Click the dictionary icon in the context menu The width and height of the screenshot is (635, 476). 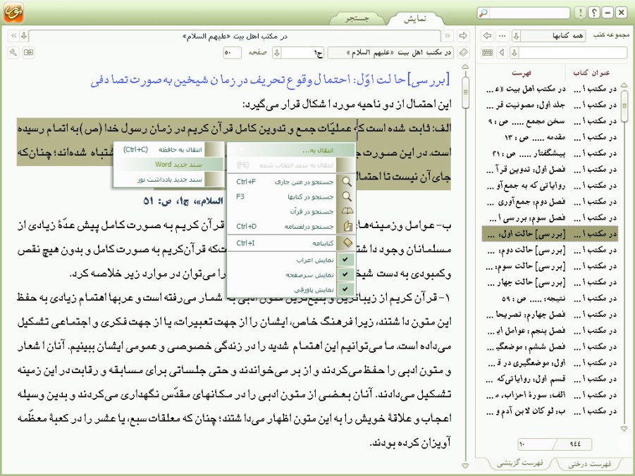347,226
